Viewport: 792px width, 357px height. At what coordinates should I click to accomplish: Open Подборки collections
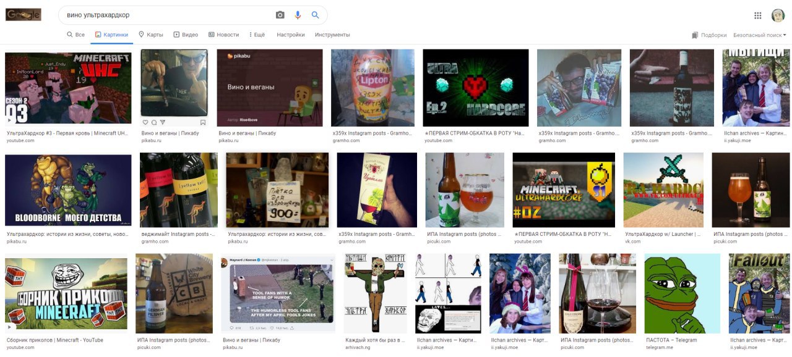pos(709,35)
